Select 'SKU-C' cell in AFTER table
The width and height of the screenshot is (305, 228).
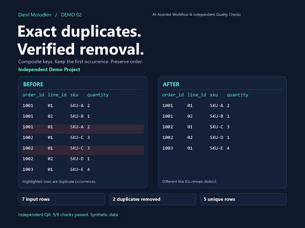pos(217,127)
